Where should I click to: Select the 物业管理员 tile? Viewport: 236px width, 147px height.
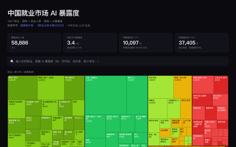(69, 123)
